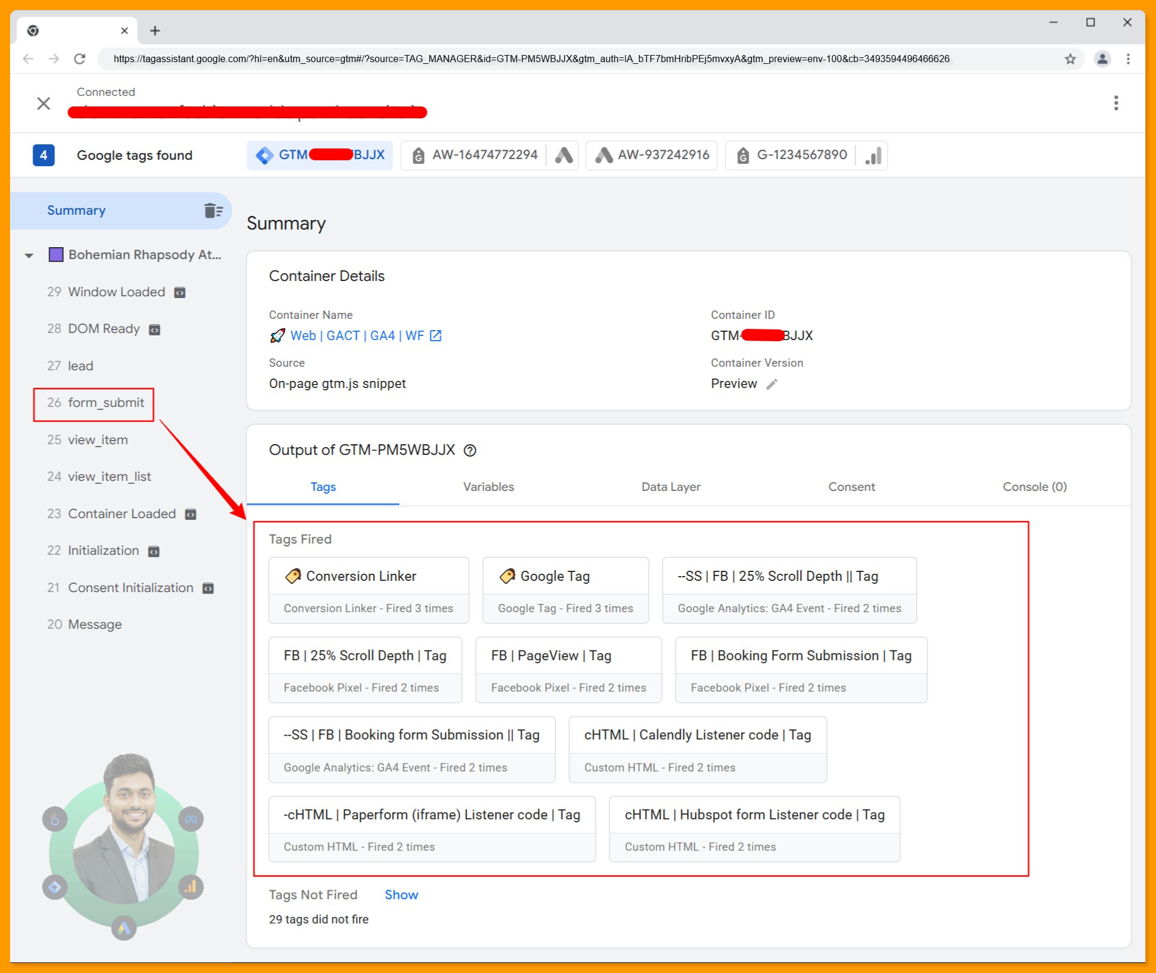1156x973 pixels.
Task: Show the 29 tags that did not fire
Action: tap(401, 895)
